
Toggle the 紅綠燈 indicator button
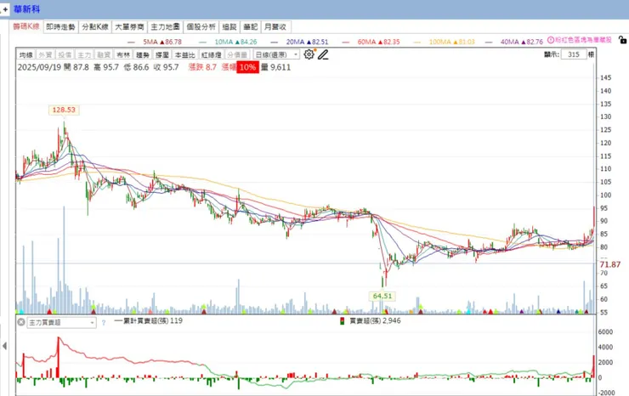[211, 54]
